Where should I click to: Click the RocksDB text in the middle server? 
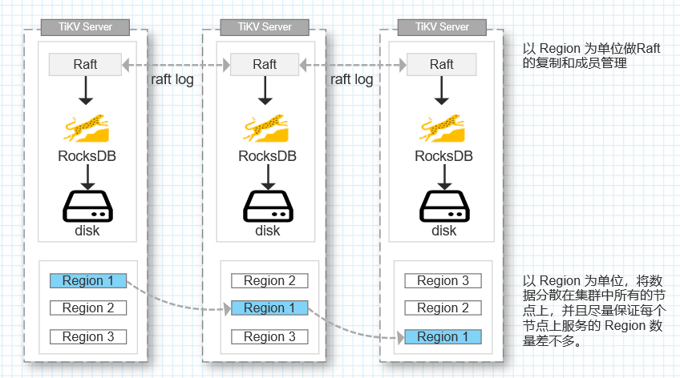click(x=267, y=156)
